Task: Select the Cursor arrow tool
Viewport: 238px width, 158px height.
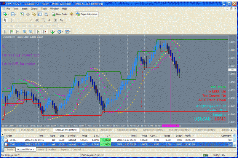Action: pos(5,20)
